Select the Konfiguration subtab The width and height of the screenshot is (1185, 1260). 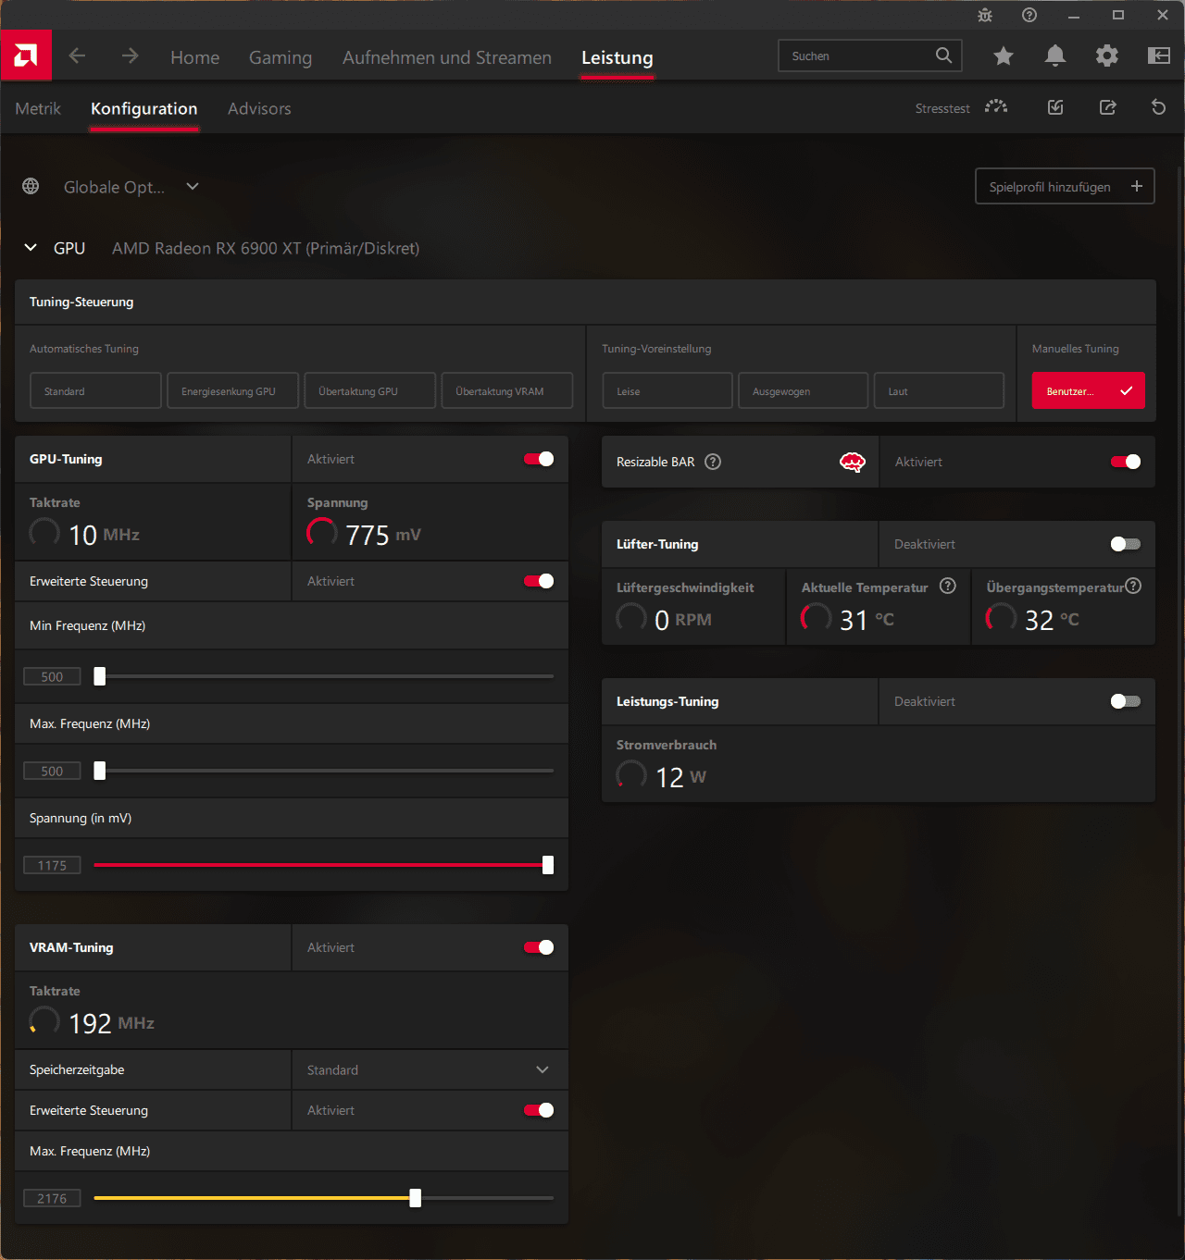point(144,108)
